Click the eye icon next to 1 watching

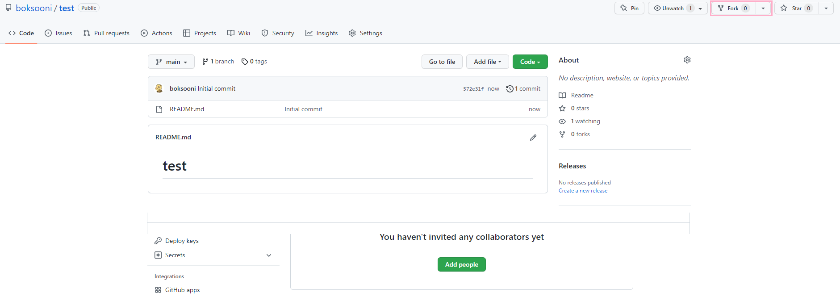coord(562,121)
